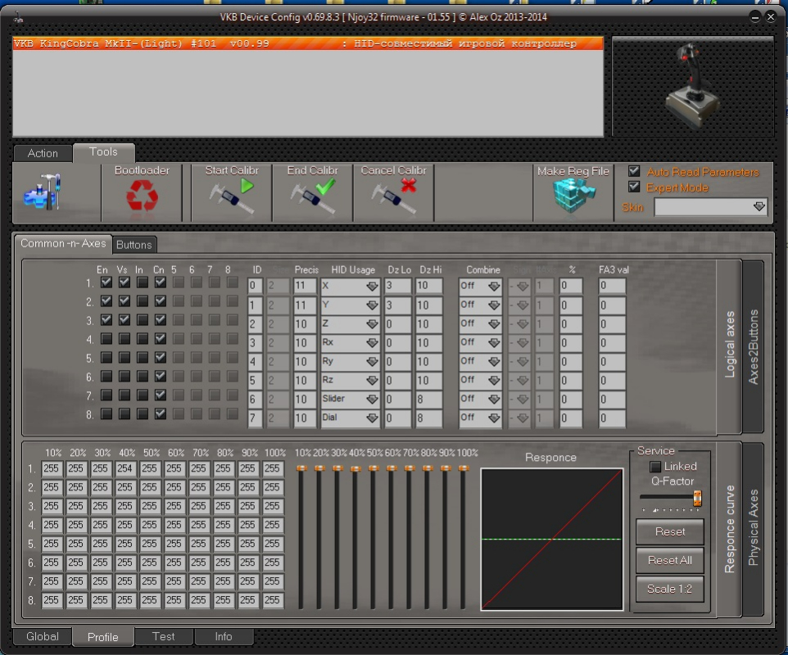The height and width of the screenshot is (655, 788).
Task: Toggle Cn checkbox for axis 4
Action: point(161,338)
